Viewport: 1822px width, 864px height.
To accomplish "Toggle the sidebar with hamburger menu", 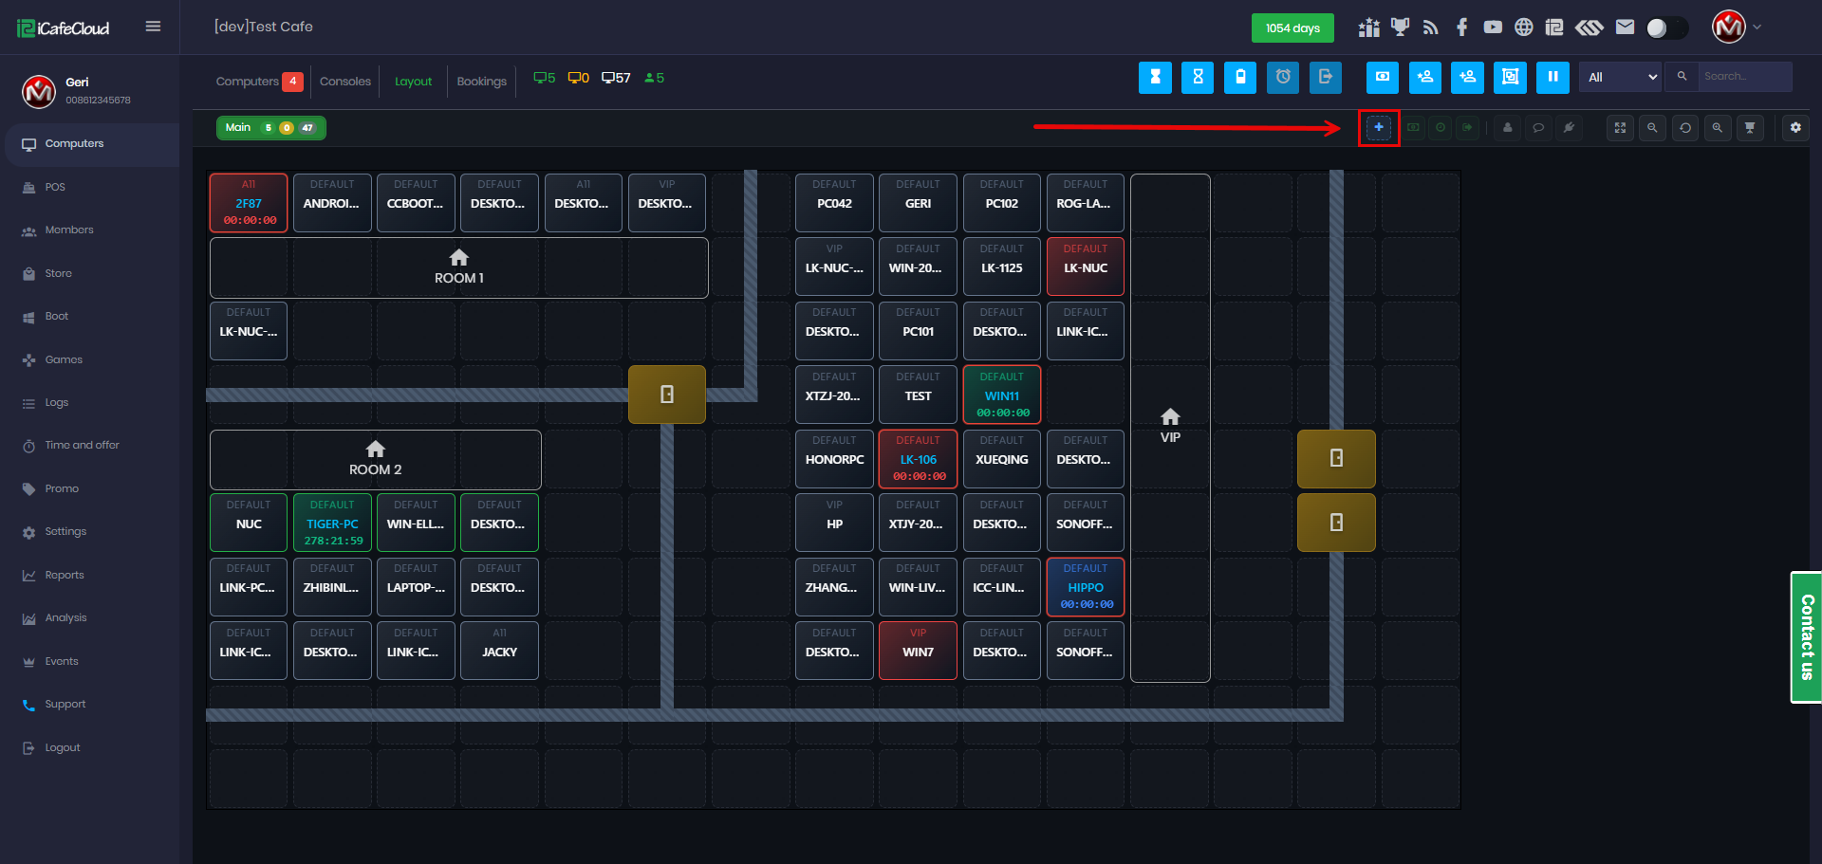I will point(153,27).
